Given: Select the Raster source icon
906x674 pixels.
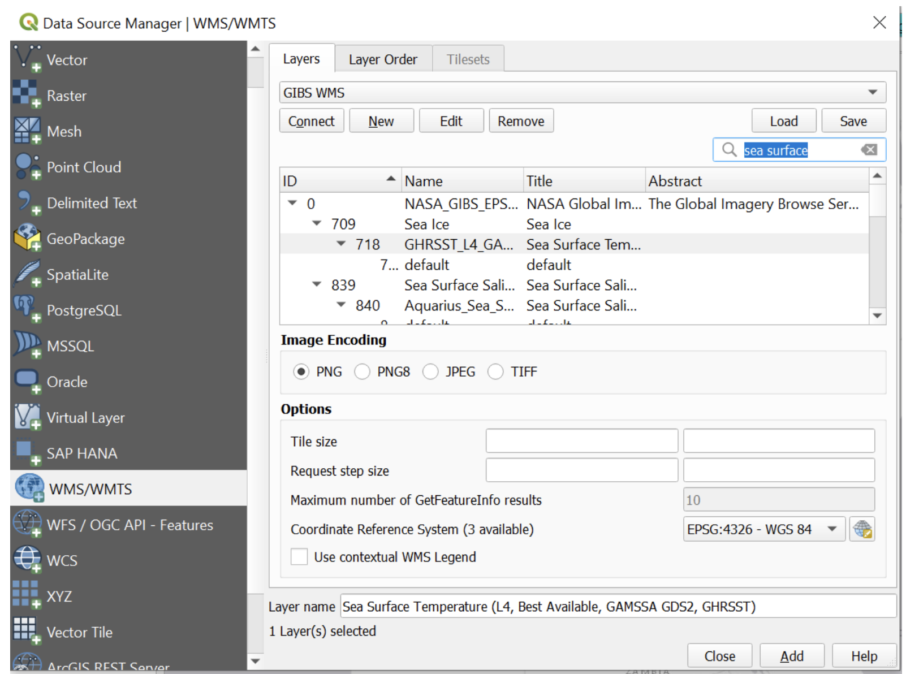Looking at the screenshot, I should 27,94.
